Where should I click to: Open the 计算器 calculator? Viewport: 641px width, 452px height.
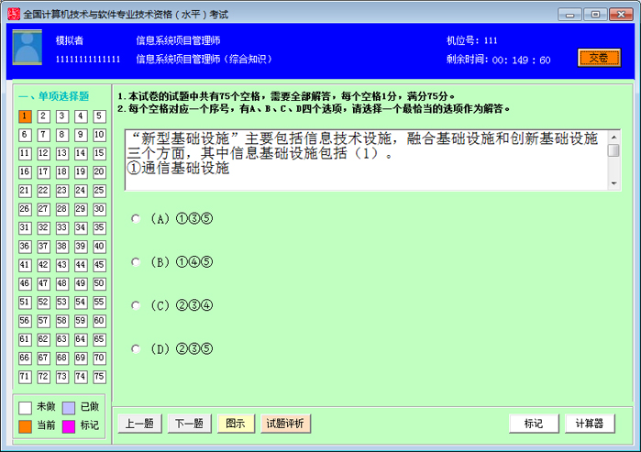click(x=589, y=424)
